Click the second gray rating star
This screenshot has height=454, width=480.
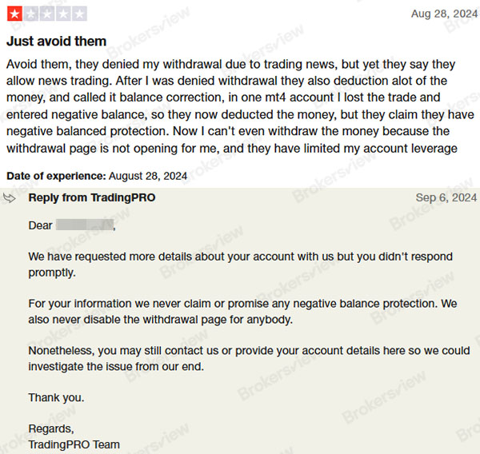[x=30, y=14]
